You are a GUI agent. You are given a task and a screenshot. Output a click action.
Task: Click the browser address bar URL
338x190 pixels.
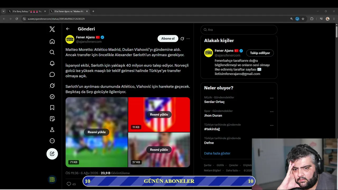[x=56, y=19]
